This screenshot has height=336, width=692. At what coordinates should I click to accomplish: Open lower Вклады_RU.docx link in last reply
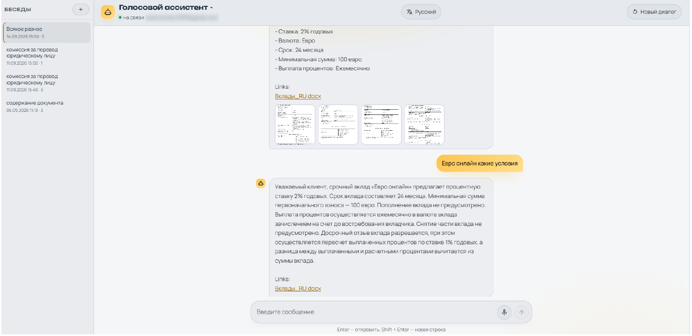point(298,289)
